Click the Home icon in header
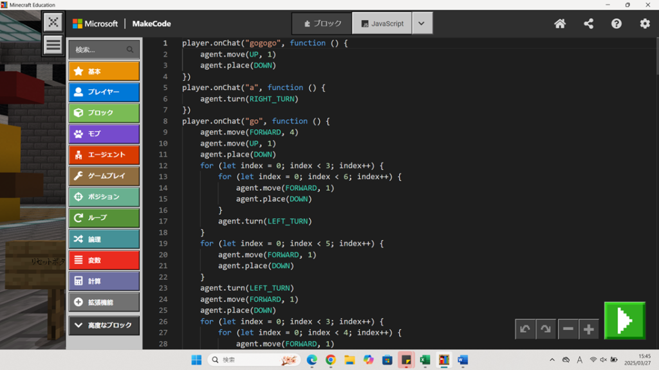The height and width of the screenshot is (370, 659). 560,24
